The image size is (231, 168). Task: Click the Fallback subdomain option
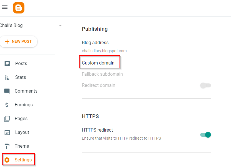[x=102, y=74]
